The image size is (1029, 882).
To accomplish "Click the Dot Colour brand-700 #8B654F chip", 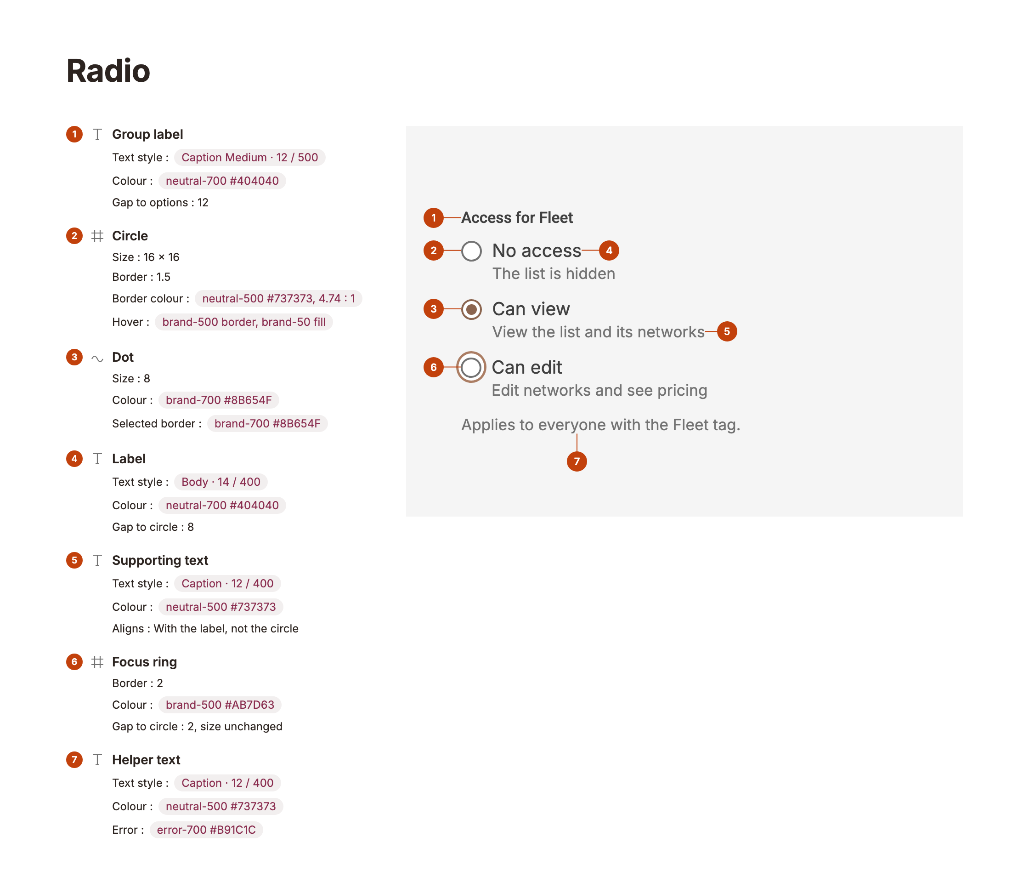I will click(x=219, y=400).
